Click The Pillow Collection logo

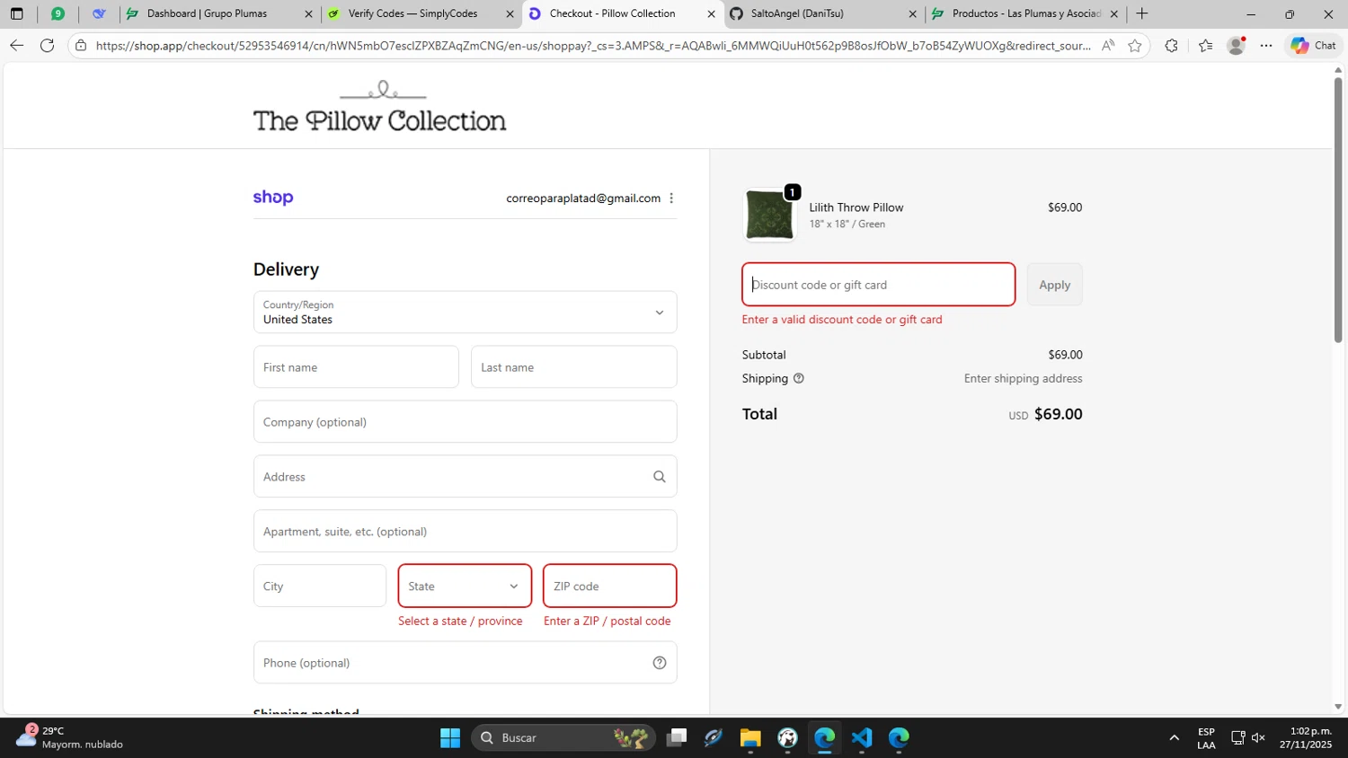coord(379,108)
